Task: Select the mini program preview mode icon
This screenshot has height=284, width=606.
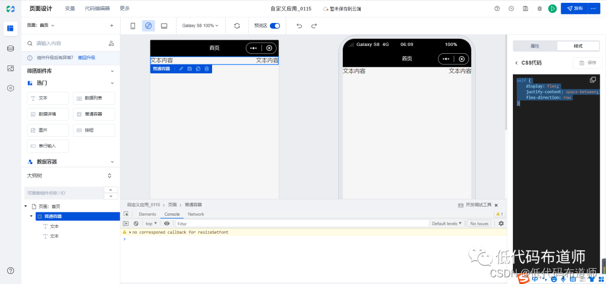Action: 148,26
